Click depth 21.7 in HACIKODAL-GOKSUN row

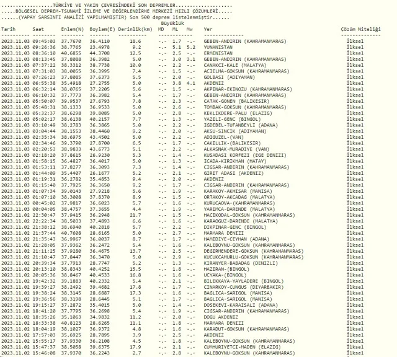coord(135,215)
